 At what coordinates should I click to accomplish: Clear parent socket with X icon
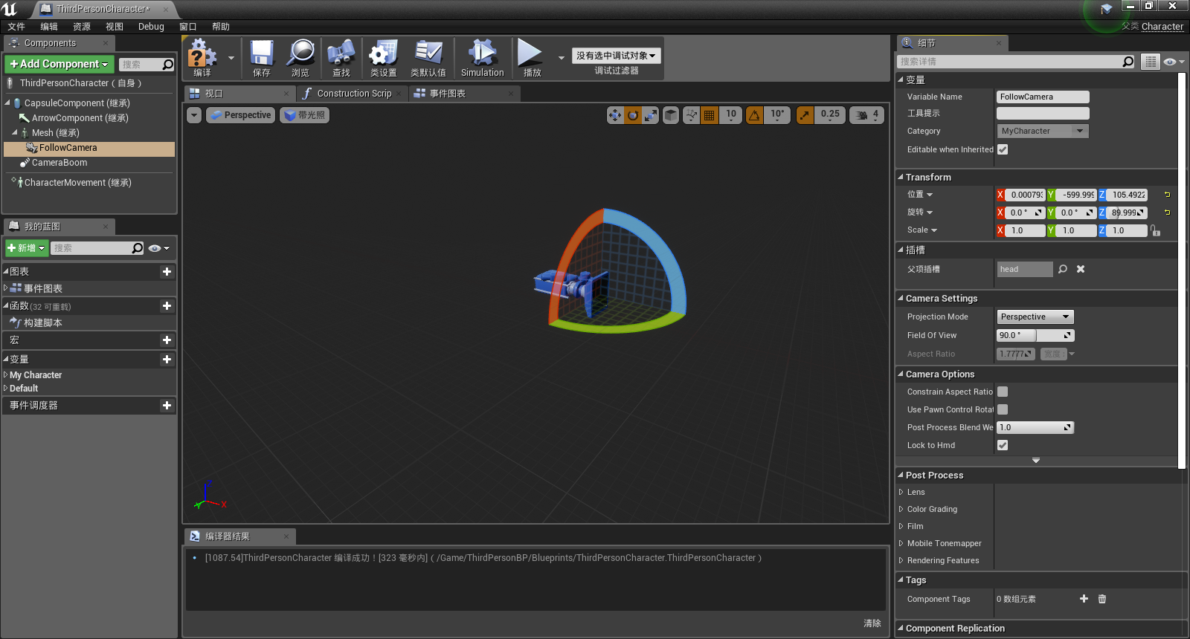(x=1081, y=269)
